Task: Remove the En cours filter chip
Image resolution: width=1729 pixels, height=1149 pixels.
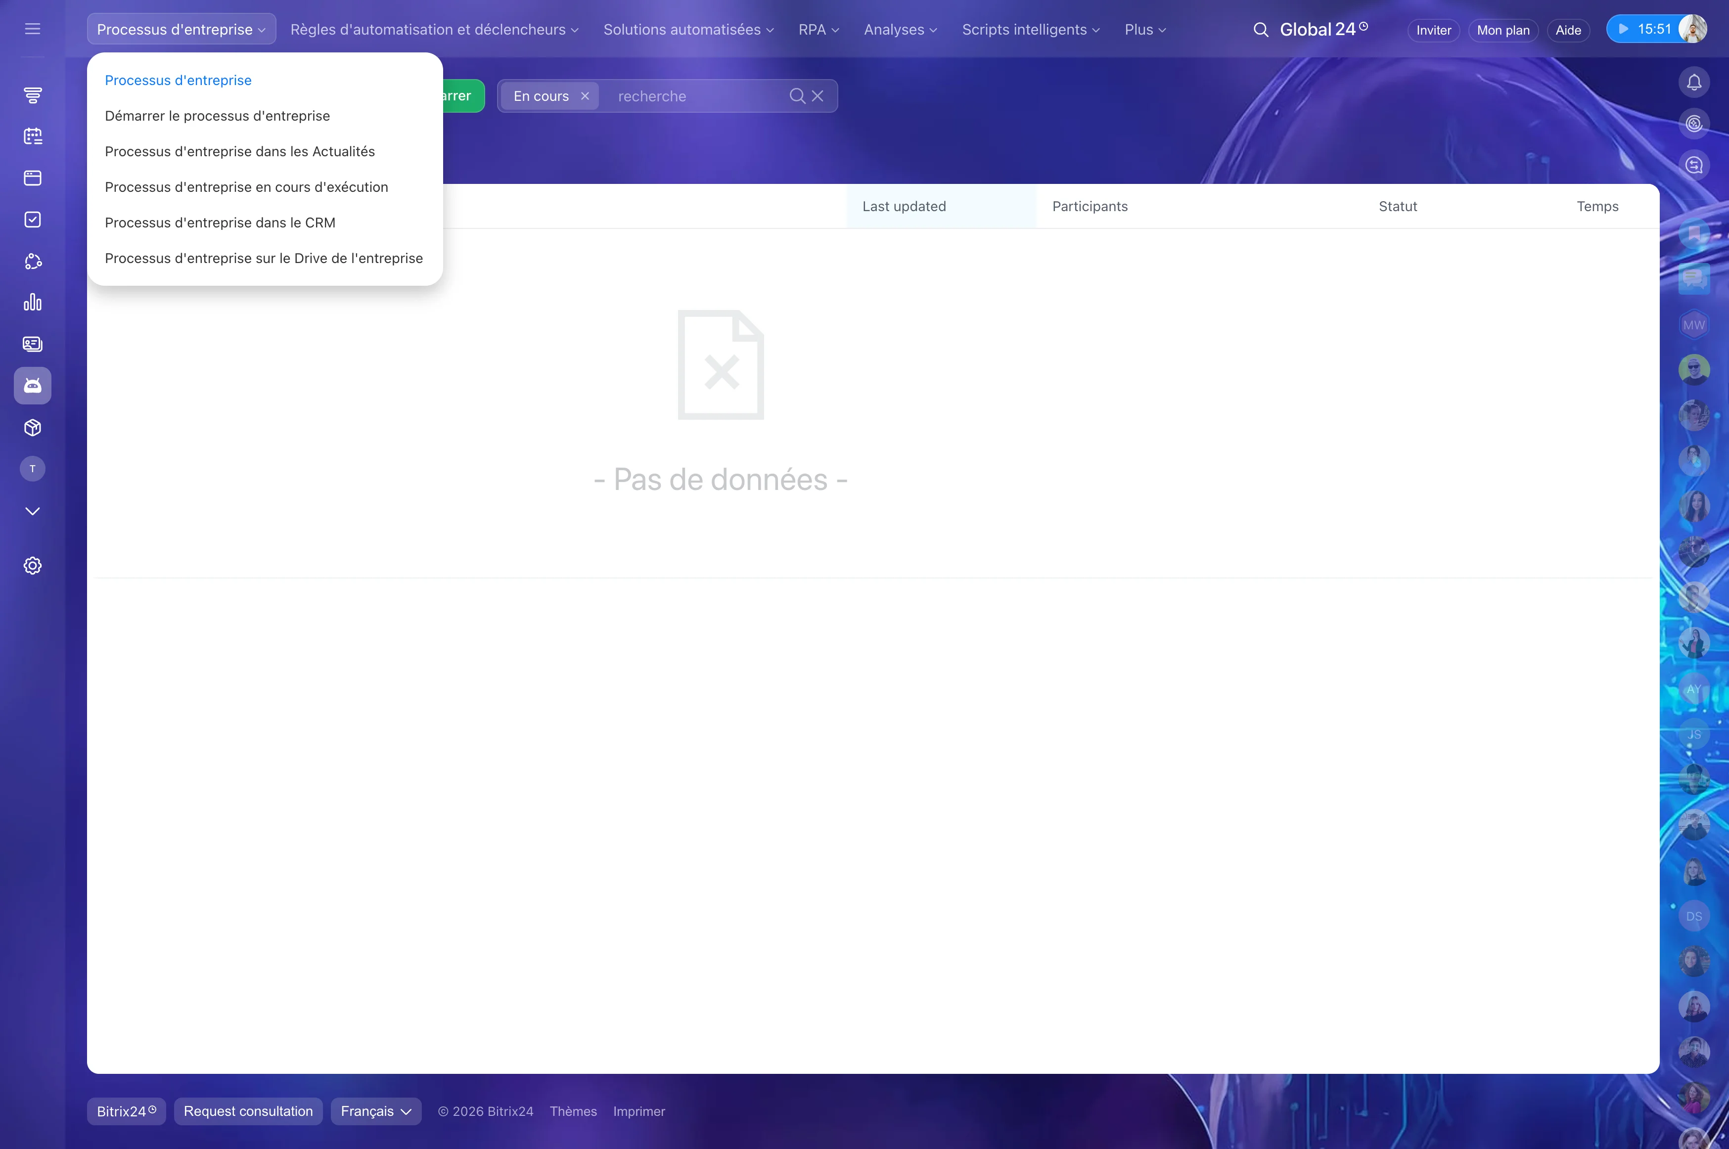Action: [x=585, y=96]
